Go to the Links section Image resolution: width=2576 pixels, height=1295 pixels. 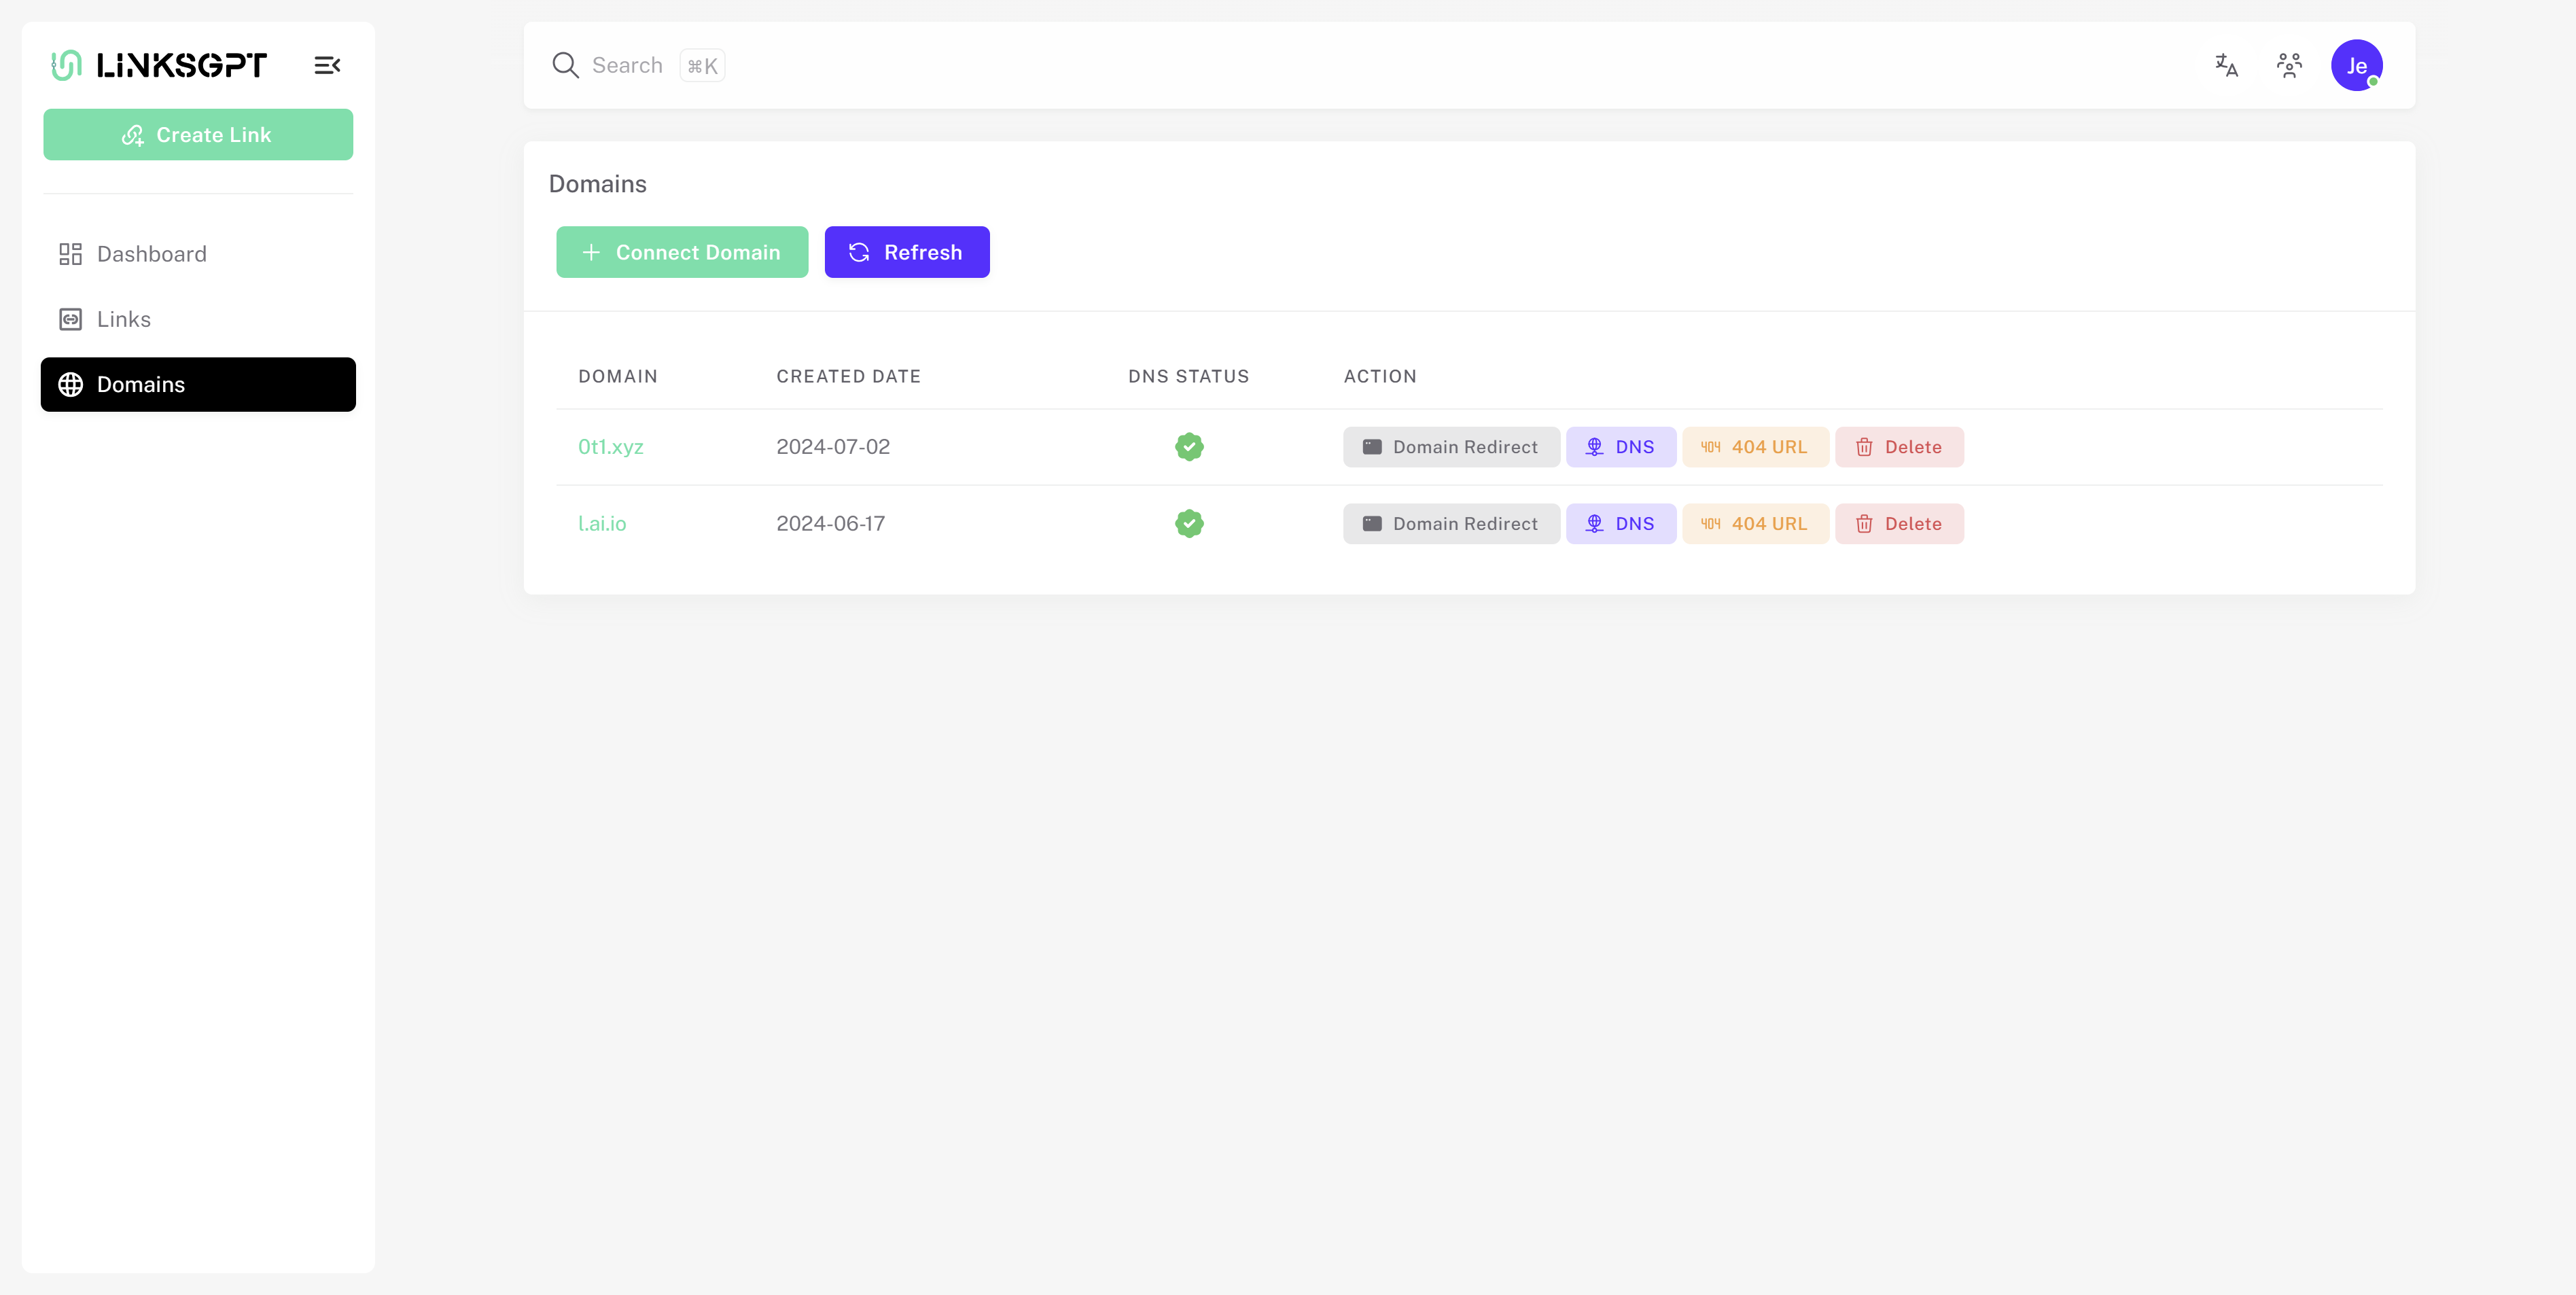pos(123,319)
